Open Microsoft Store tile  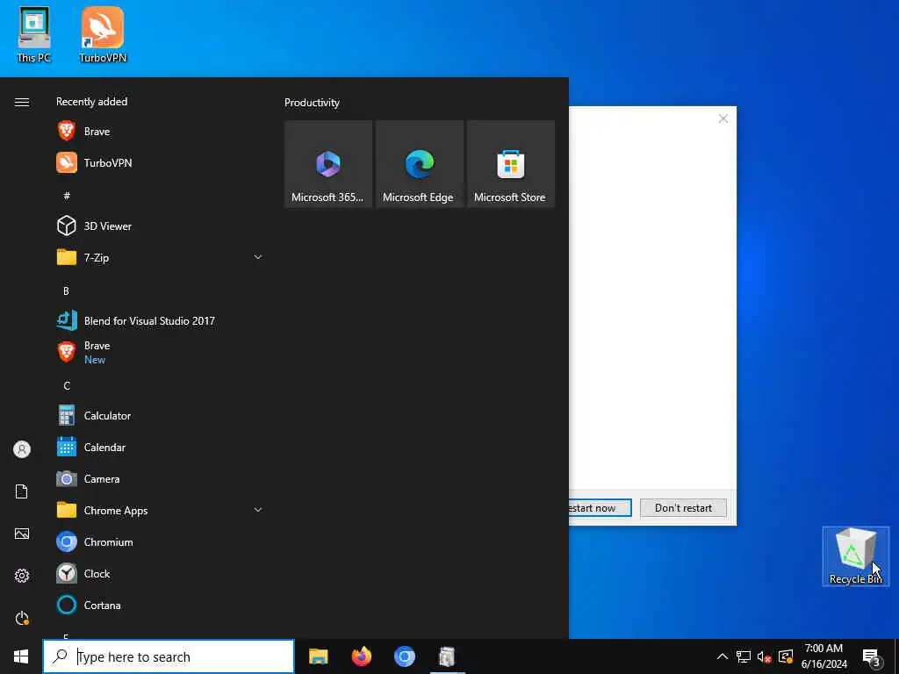510,164
